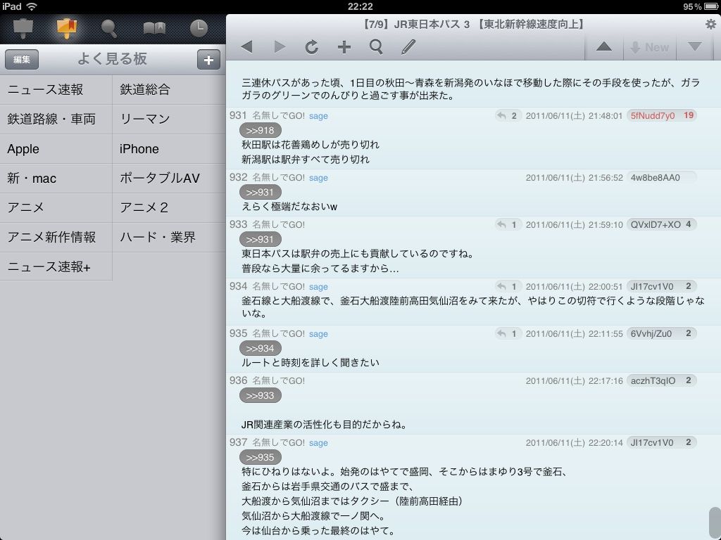721x540 pixels.
Task: Open settings gear in the title bar
Action: [711, 25]
